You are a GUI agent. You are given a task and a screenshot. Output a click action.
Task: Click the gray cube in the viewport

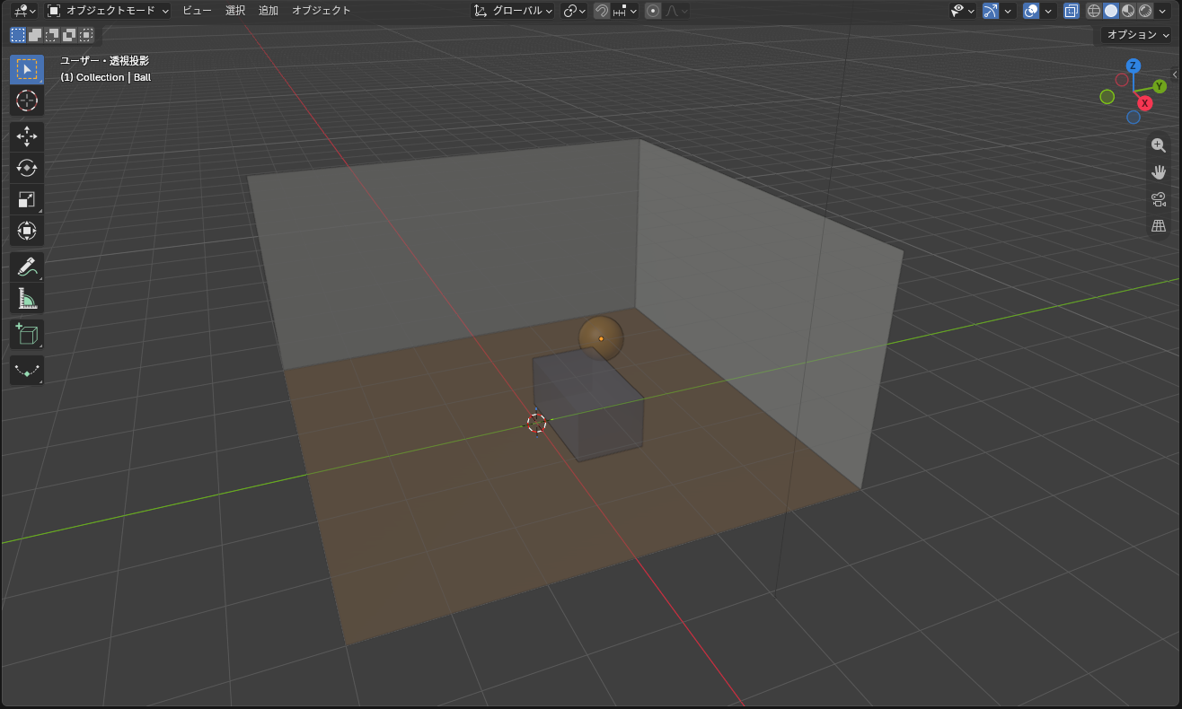point(588,405)
